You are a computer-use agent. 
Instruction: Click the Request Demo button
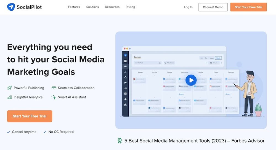213,7
